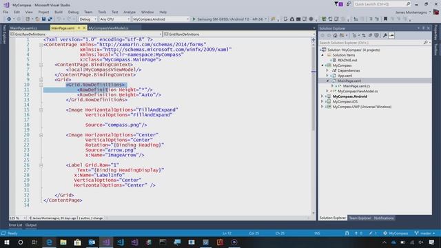Collapse the Grid.RowDefinitions code block at line 10
The height and width of the screenshot is (248, 441).
41,85
